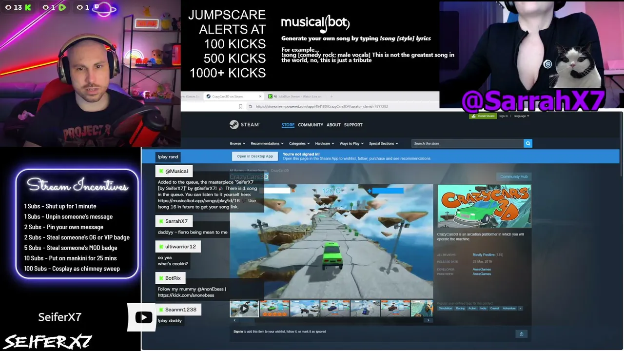Switch to the CrazyCars3D on Steam tab
This screenshot has height=351, width=624.
(x=233, y=97)
